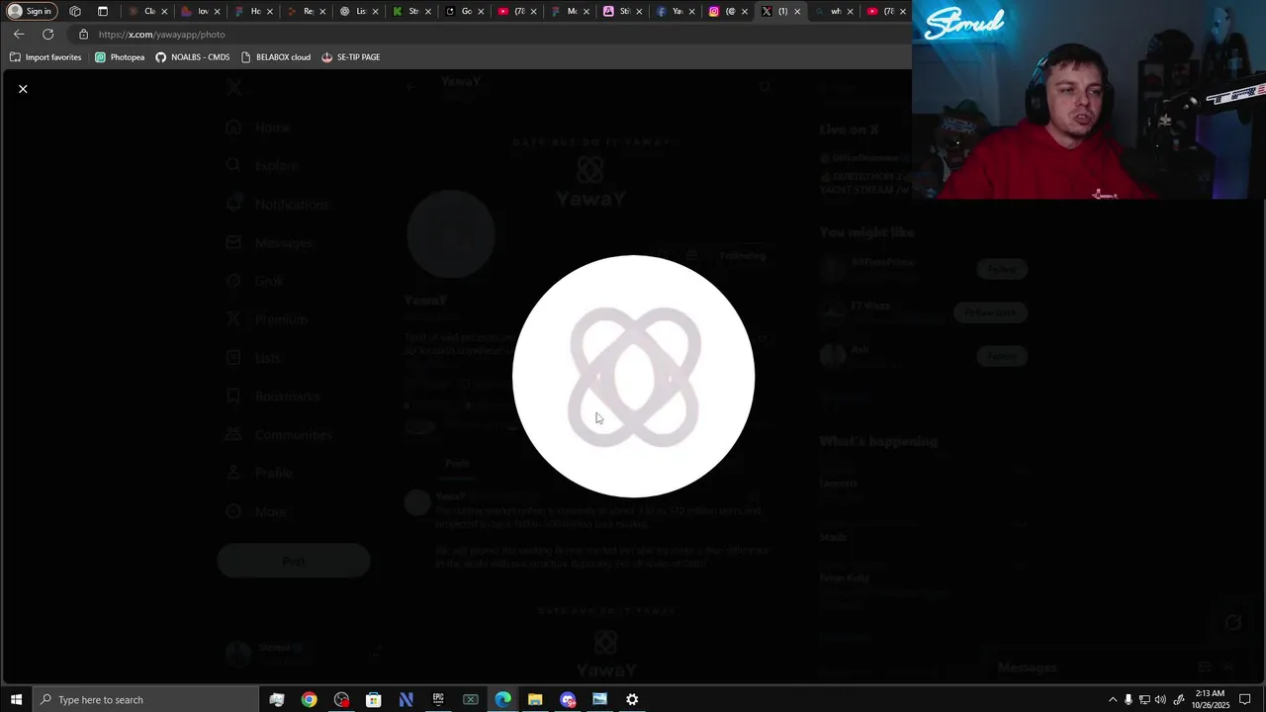Screen dimensions: 1266x712
Task: Expand the hidden system tray icons
Action: tap(1113, 700)
